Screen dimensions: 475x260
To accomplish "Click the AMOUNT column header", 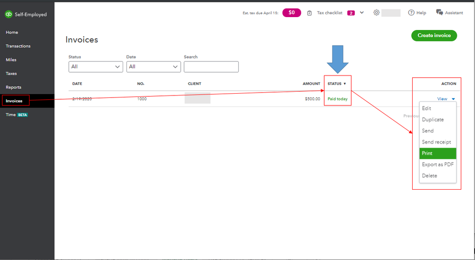I will tap(311, 84).
